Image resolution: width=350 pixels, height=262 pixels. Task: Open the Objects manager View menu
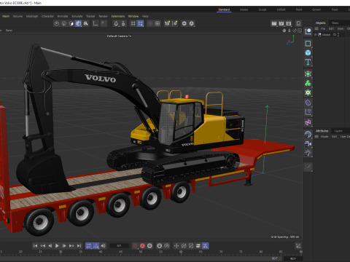(x=341, y=28)
